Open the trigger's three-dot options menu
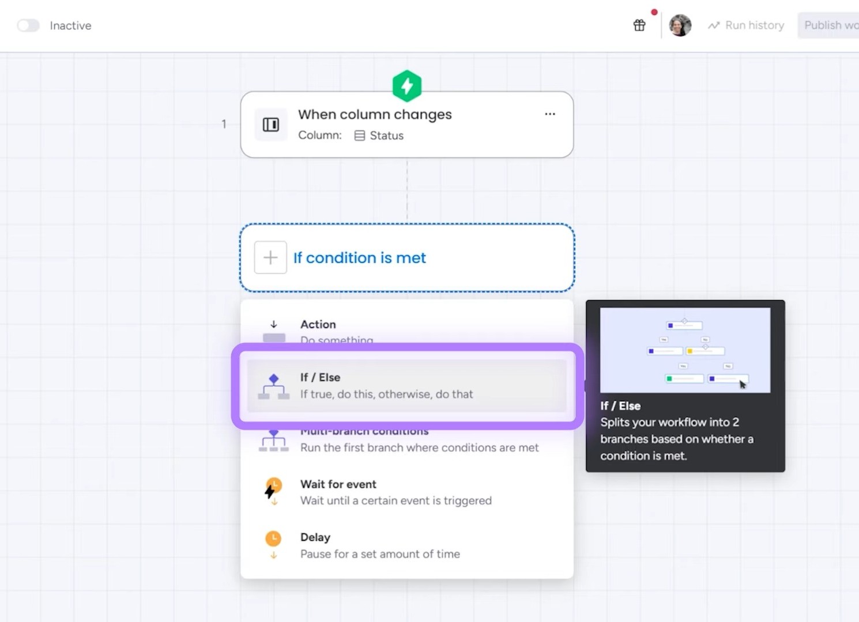 [x=549, y=114]
